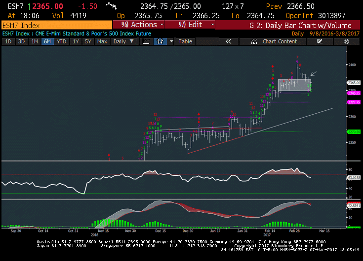Switch to Table view
The height and width of the screenshot is (261, 363).
pos(185,41)
